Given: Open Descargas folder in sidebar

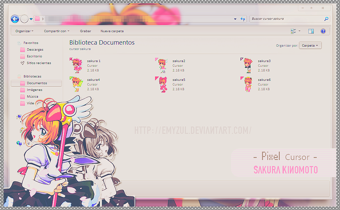Looking at the screenshot, I should tap(35, 50).
